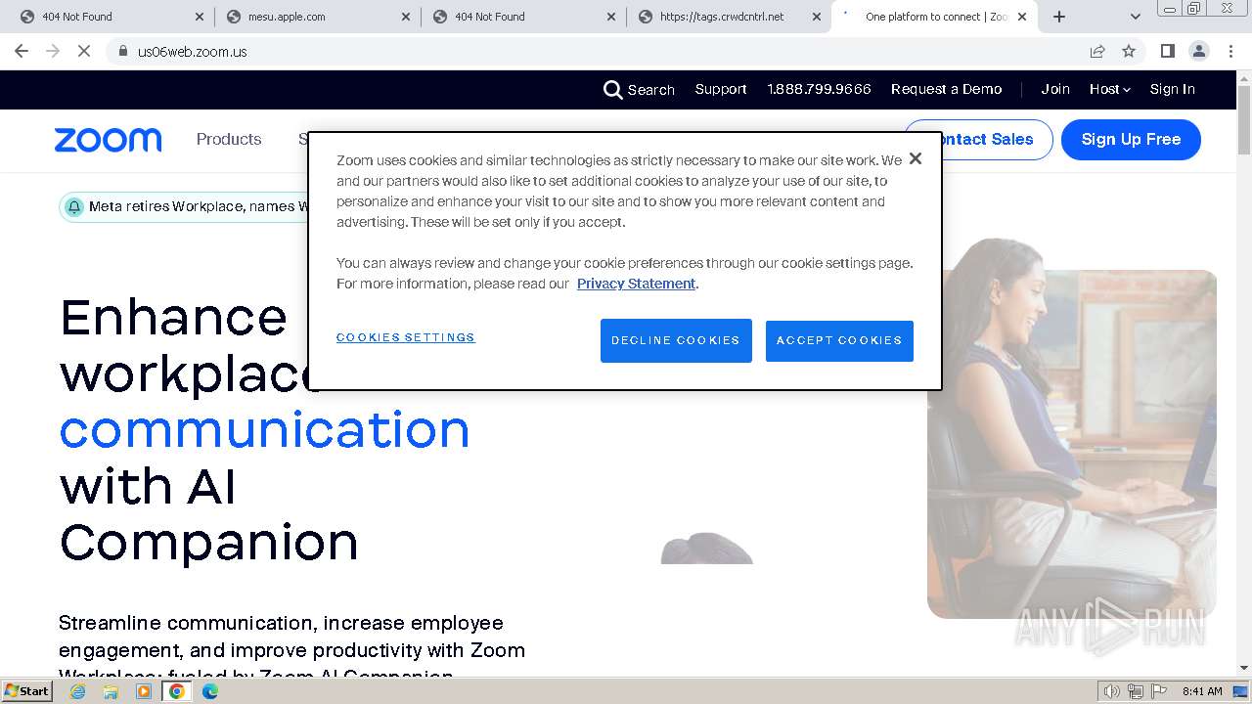Open the Support link in the top bar
Image resolution: width=1252 pixels, height=704 pixels.
[x=721, y=89]
